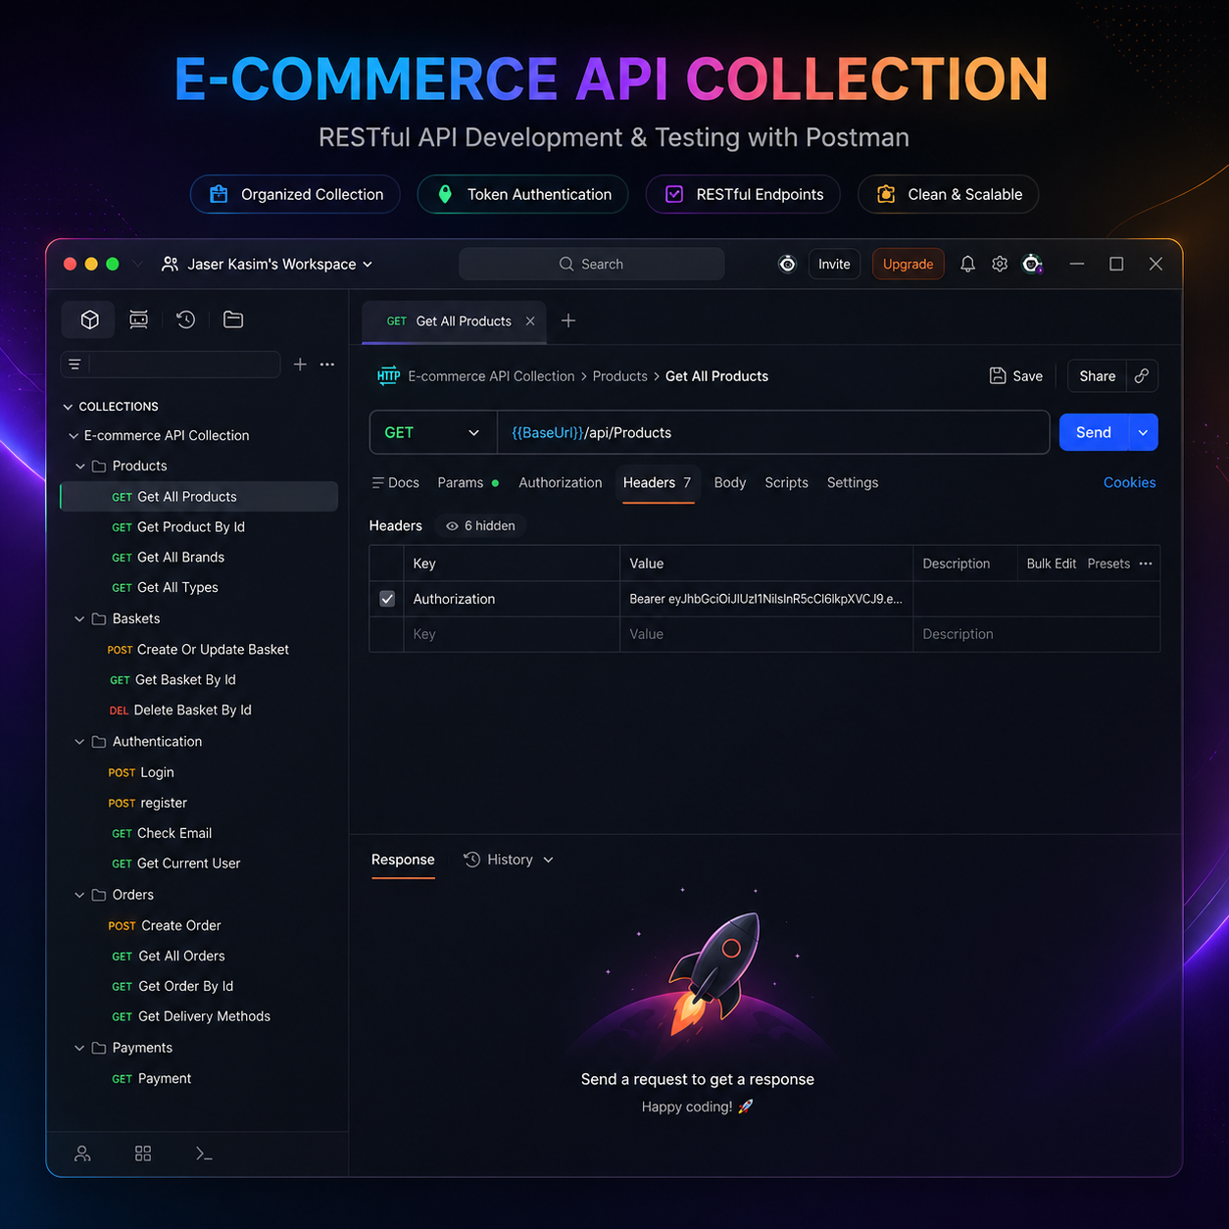Viewport: 1229px width, 1229px height.
Task: Click the Docs icon in request tabs
Action: click(x=377, y=483)
